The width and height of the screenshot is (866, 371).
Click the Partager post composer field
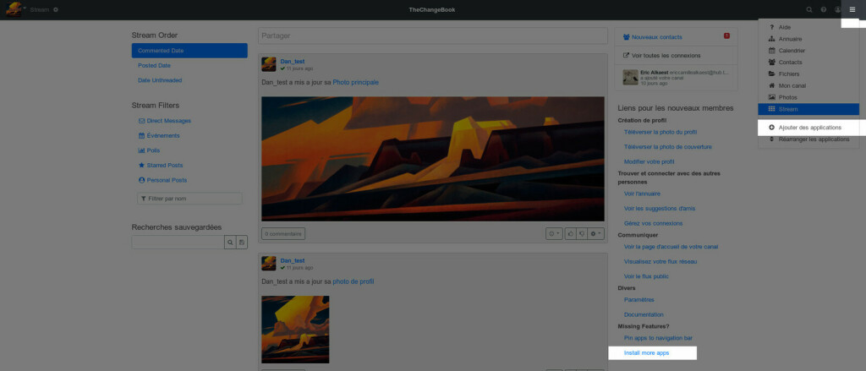433,35
